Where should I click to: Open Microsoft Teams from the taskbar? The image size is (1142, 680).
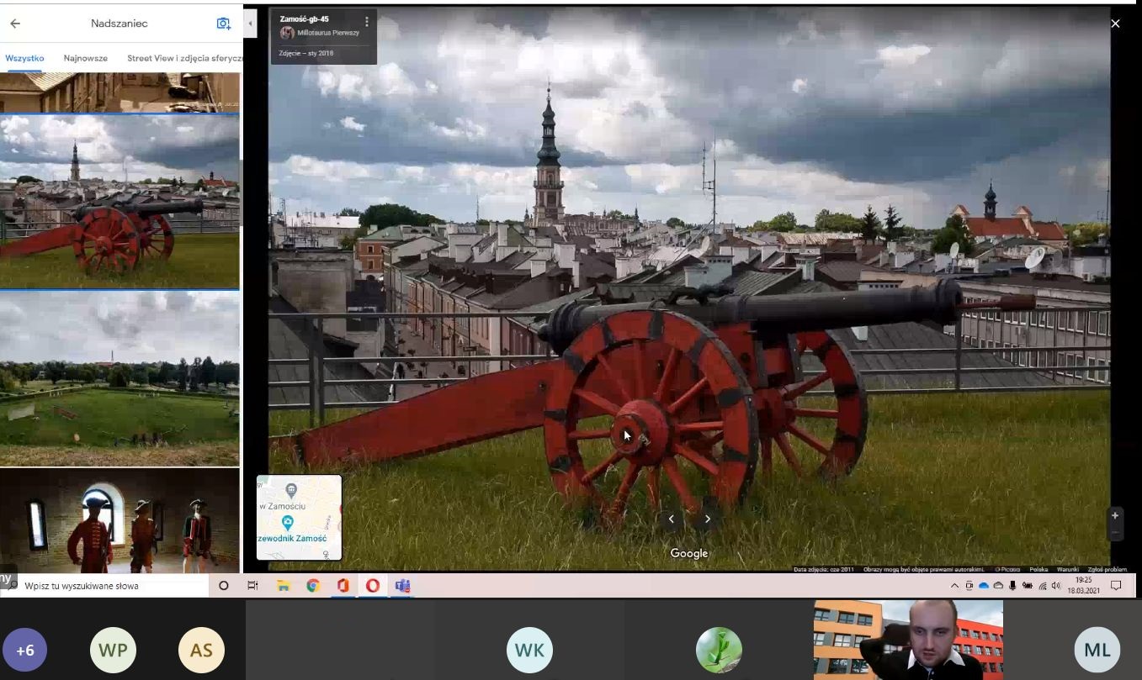click(402, 586)
